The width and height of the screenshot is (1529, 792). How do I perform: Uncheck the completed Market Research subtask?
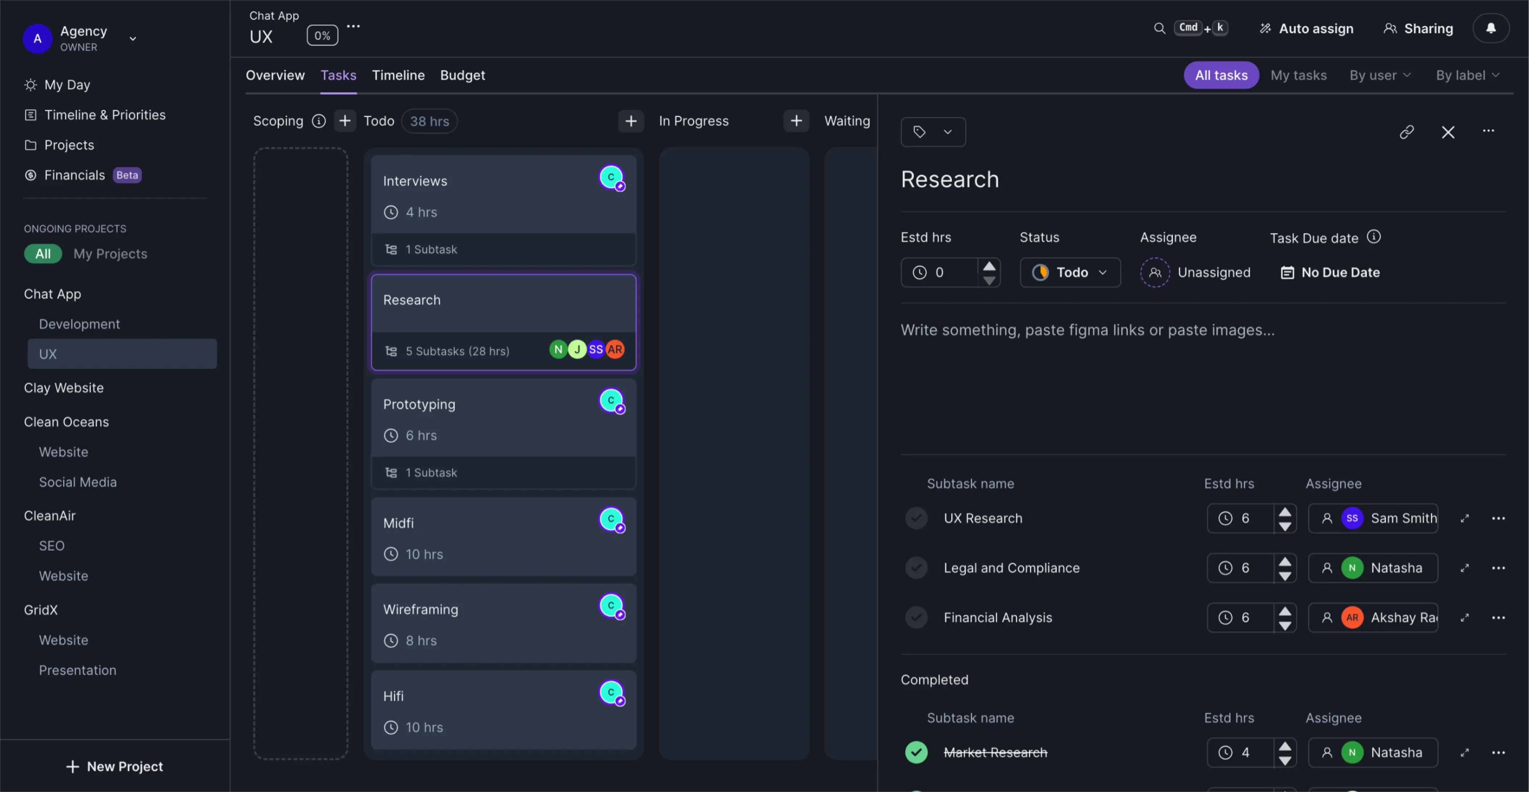point(916,752)
